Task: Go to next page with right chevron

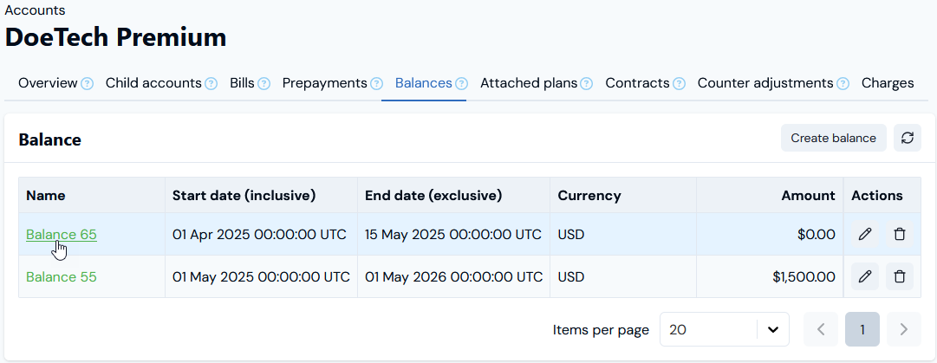Action: pos(903,329)
